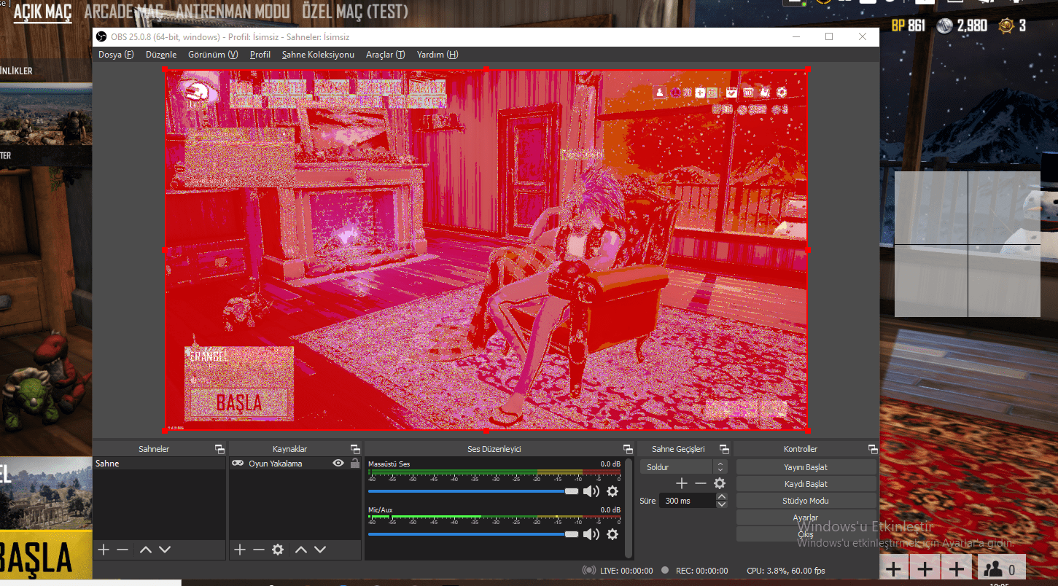Click the game controller icon of Oyun Yakalama
This screenshot has width=1058, height=586.
238,464
